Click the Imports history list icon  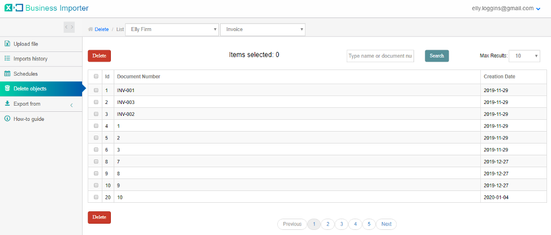click(x=7, y=59)
